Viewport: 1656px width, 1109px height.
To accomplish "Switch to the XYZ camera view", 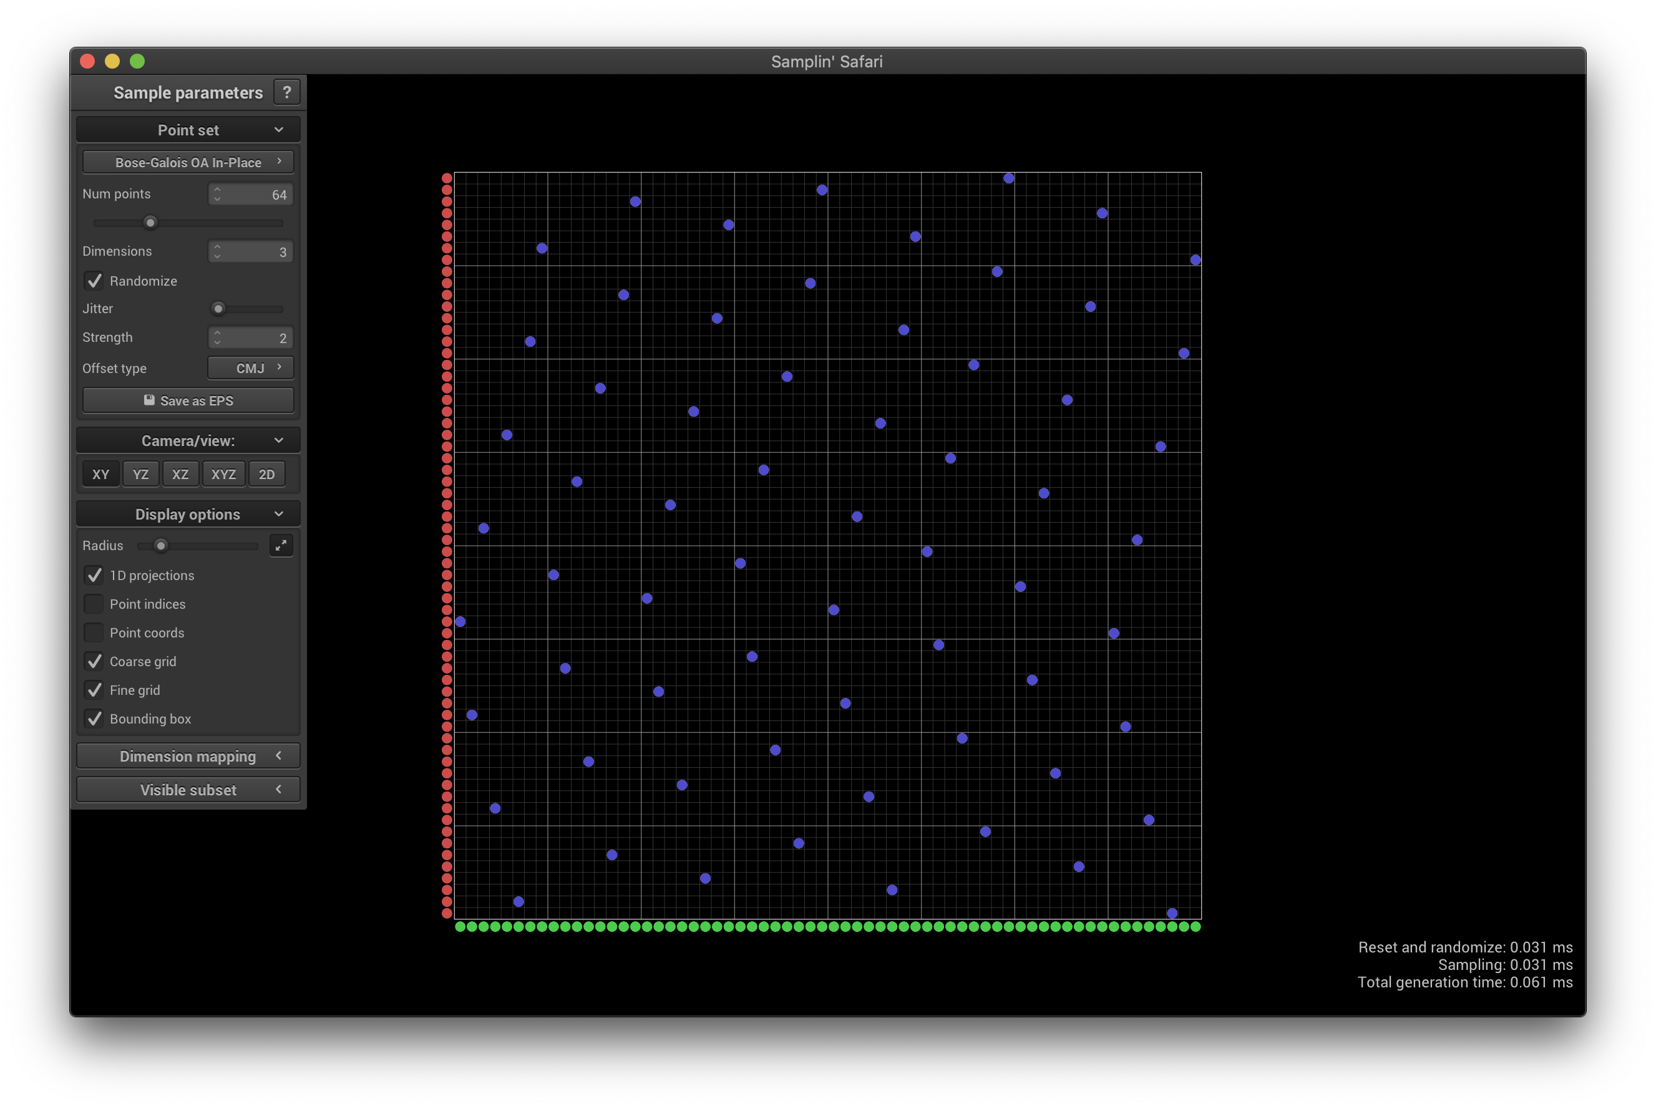I will [x=223, y=474].
